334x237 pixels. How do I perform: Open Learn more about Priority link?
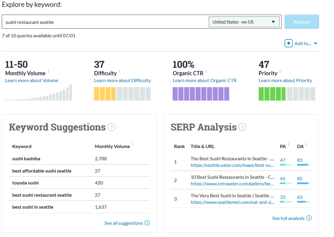tap(285, 80)
